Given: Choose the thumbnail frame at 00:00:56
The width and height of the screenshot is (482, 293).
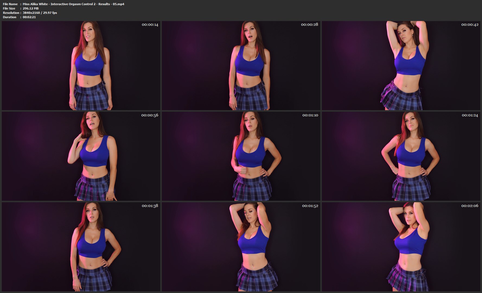Looking at the screenshot, I should (x=81, y=156).
